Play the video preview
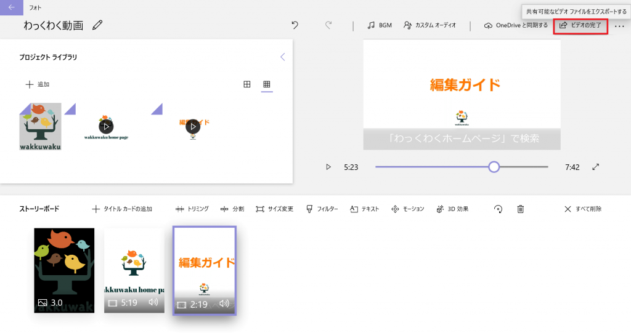Screen dimensions: 631x333 click(x=328, y=167)
